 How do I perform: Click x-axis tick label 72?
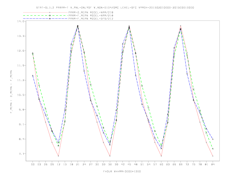[187, 164]
